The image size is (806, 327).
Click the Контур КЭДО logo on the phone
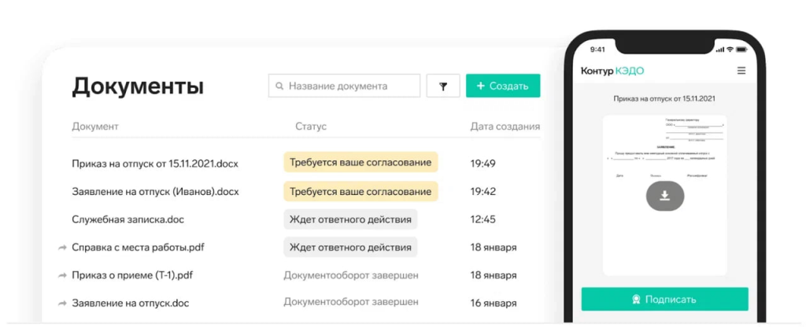point(612,71)
